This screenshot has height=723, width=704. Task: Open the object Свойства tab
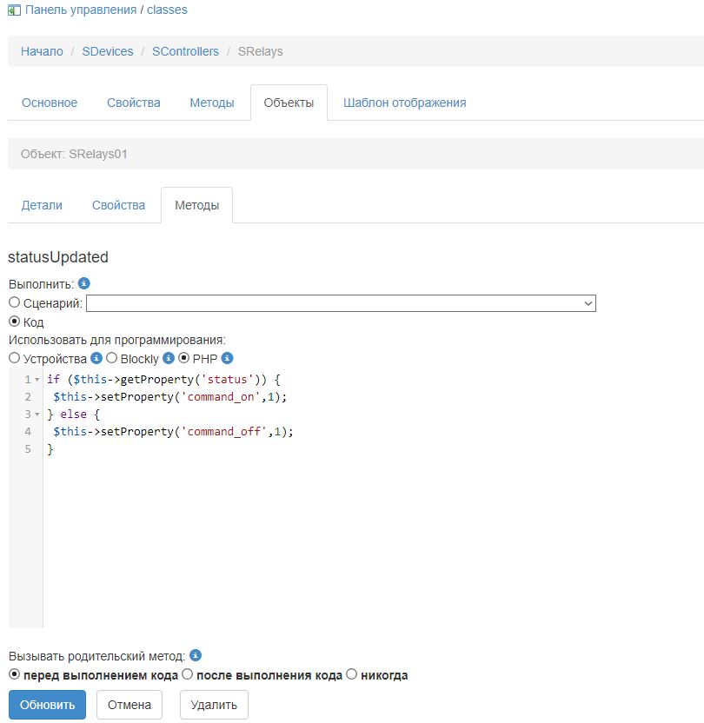tap(118, 205)
